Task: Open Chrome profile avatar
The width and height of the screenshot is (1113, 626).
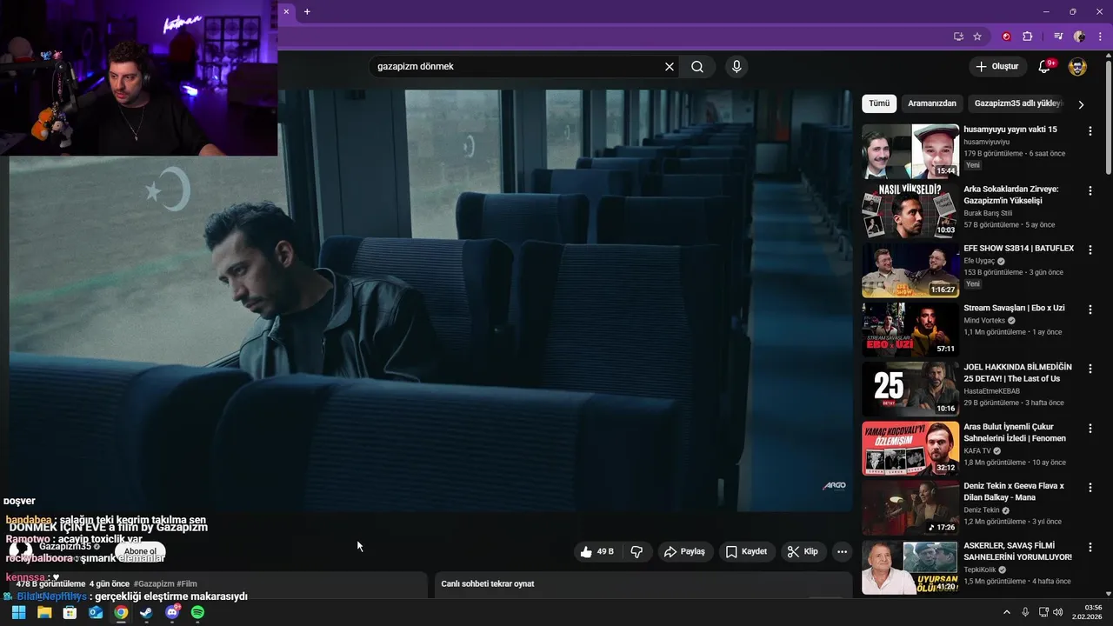Action: point(1079,37)
